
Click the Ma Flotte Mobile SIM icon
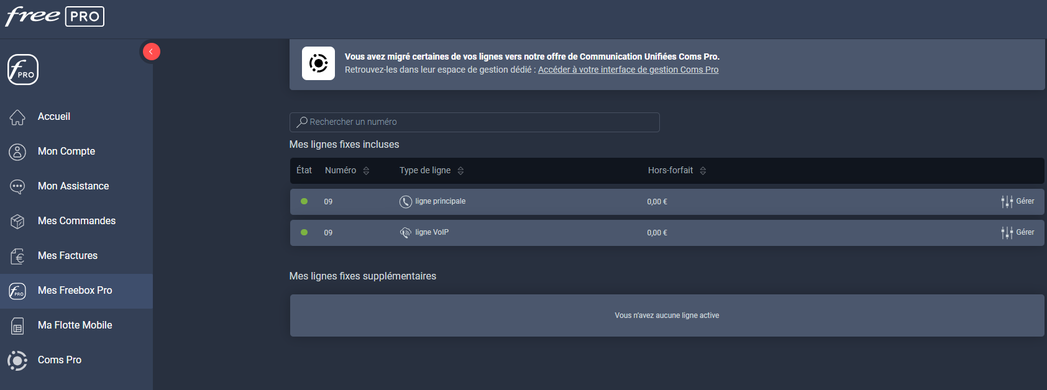[x=17, y=325]
